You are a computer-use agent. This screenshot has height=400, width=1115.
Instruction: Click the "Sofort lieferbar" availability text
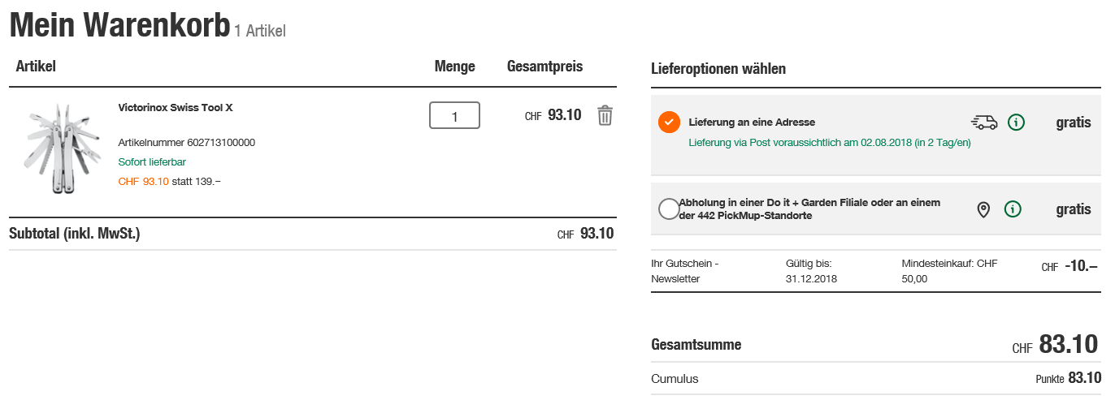coord(152,162)
